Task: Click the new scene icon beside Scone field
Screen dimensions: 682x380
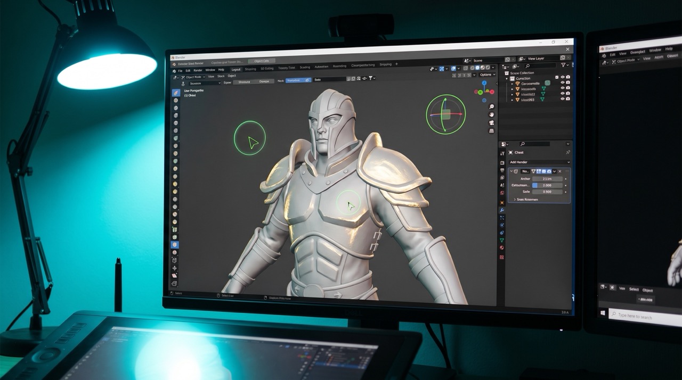Action: (x=507, y=60)
